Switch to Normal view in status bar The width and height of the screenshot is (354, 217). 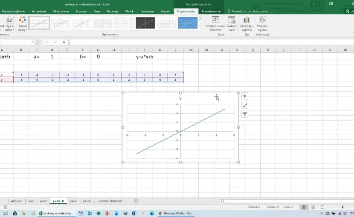[304, 207]
